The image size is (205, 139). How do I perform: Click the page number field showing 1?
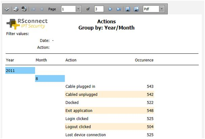68,9
